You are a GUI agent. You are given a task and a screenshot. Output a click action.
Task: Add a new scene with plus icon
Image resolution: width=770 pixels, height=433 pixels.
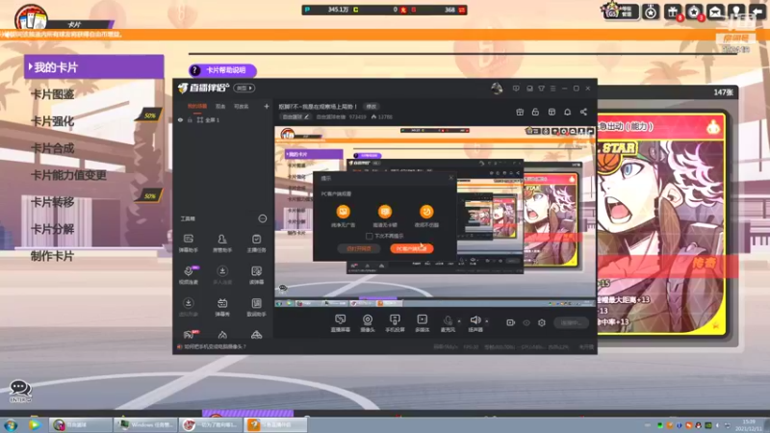267,106
